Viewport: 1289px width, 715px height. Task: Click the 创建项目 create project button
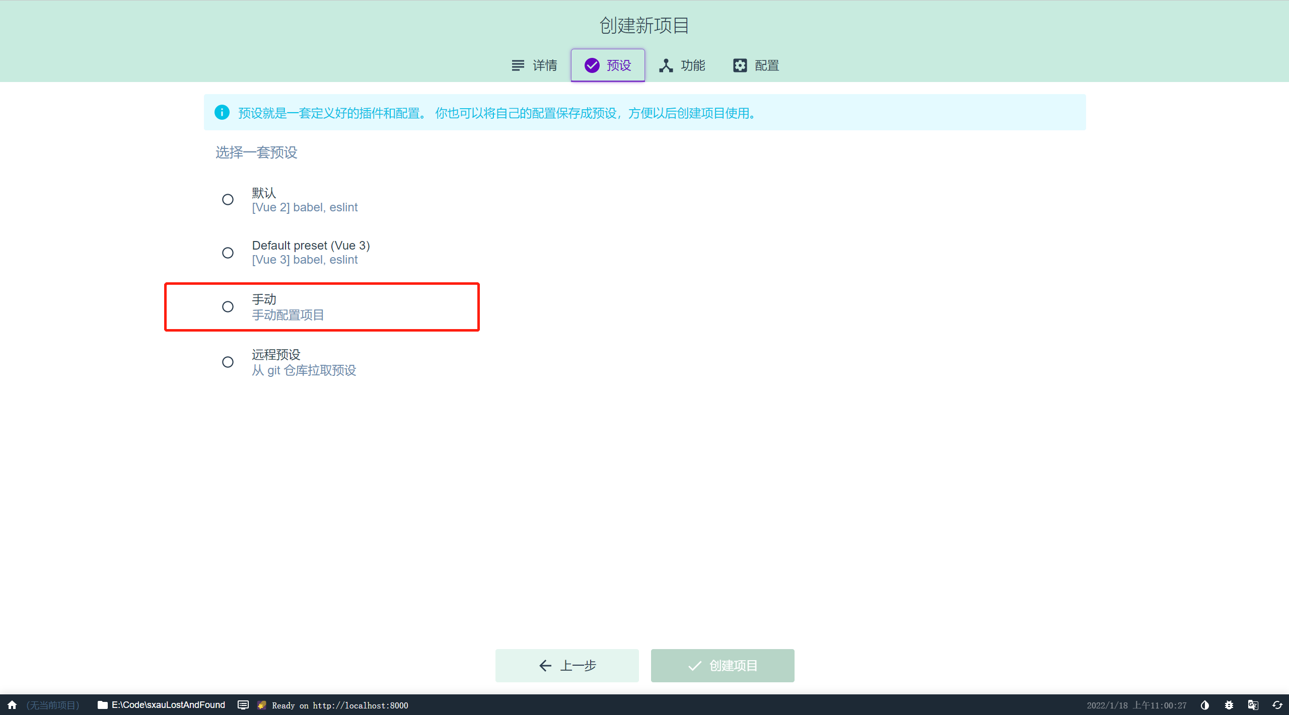[x=723, y=665]
